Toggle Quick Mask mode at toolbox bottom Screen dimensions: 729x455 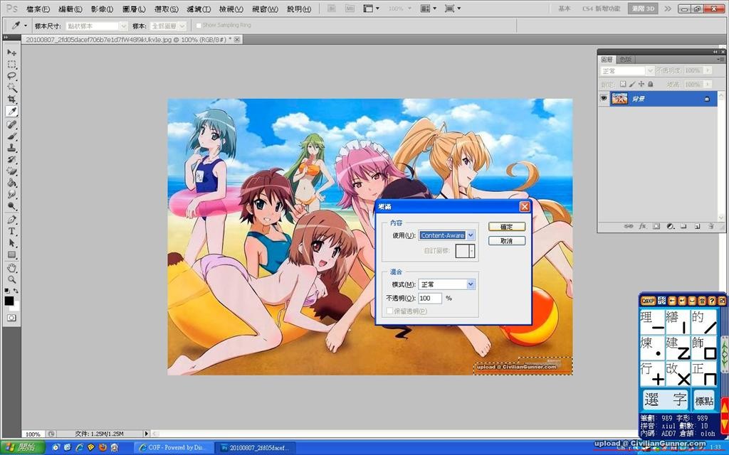pos(11,318)
